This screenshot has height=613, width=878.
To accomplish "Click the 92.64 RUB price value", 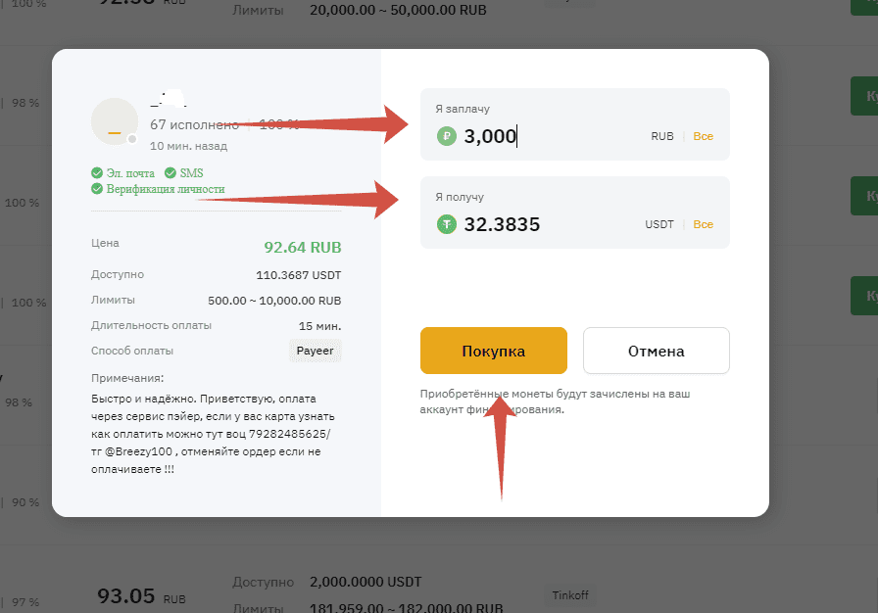I will pyautogui.click(x=303, y=247).
